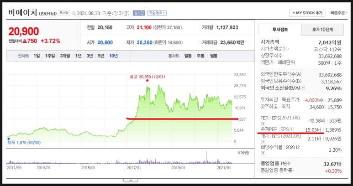Screen dimensions: 353x186
Task: Click the 거래량 legend on volume chart
Action: (x=243, y=153)
